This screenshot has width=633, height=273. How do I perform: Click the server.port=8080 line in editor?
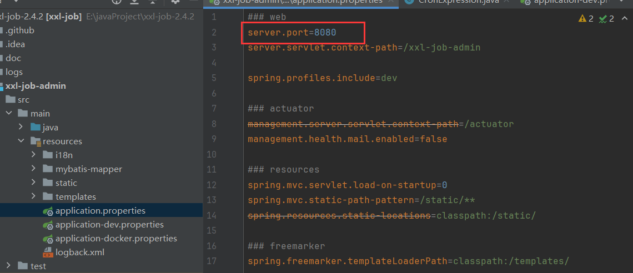pos(292,32)
